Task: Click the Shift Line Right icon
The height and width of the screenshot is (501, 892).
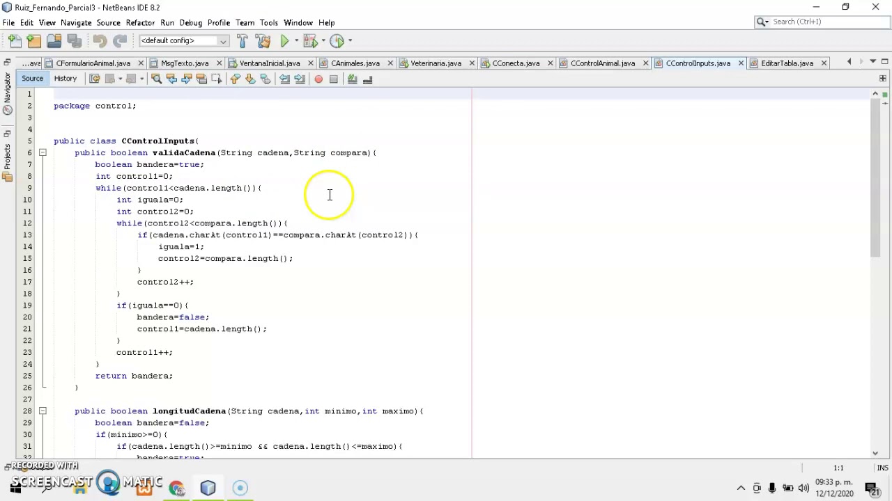Action: click(x=300, y=79)
